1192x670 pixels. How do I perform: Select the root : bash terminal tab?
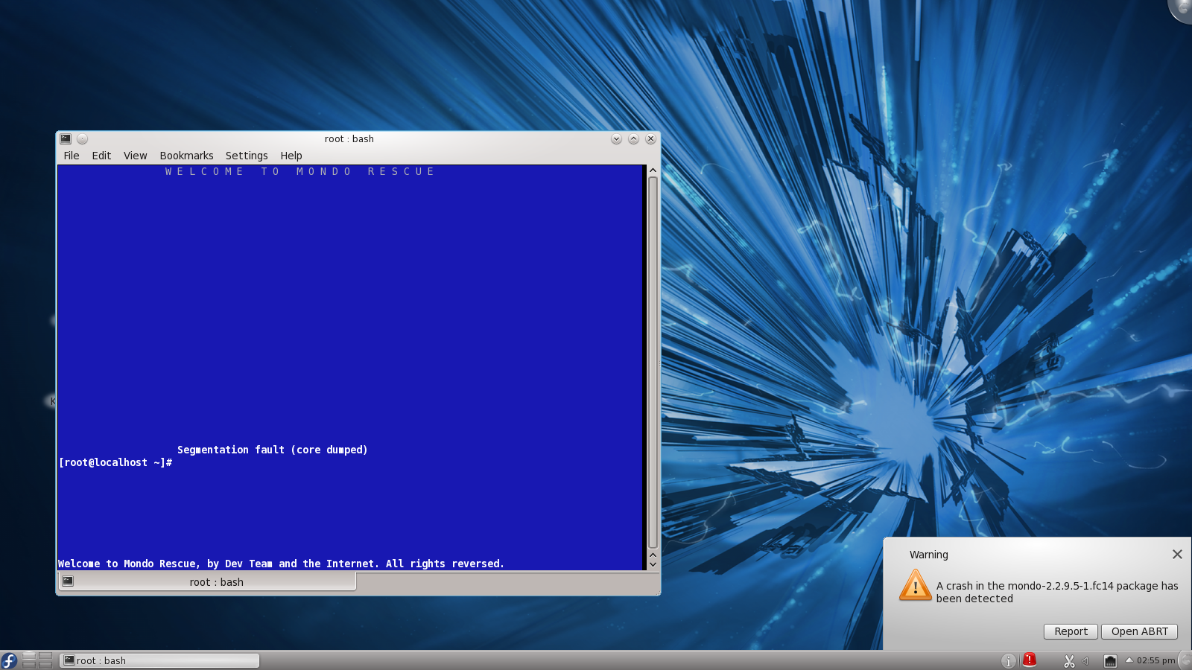(x=207, y=581)
